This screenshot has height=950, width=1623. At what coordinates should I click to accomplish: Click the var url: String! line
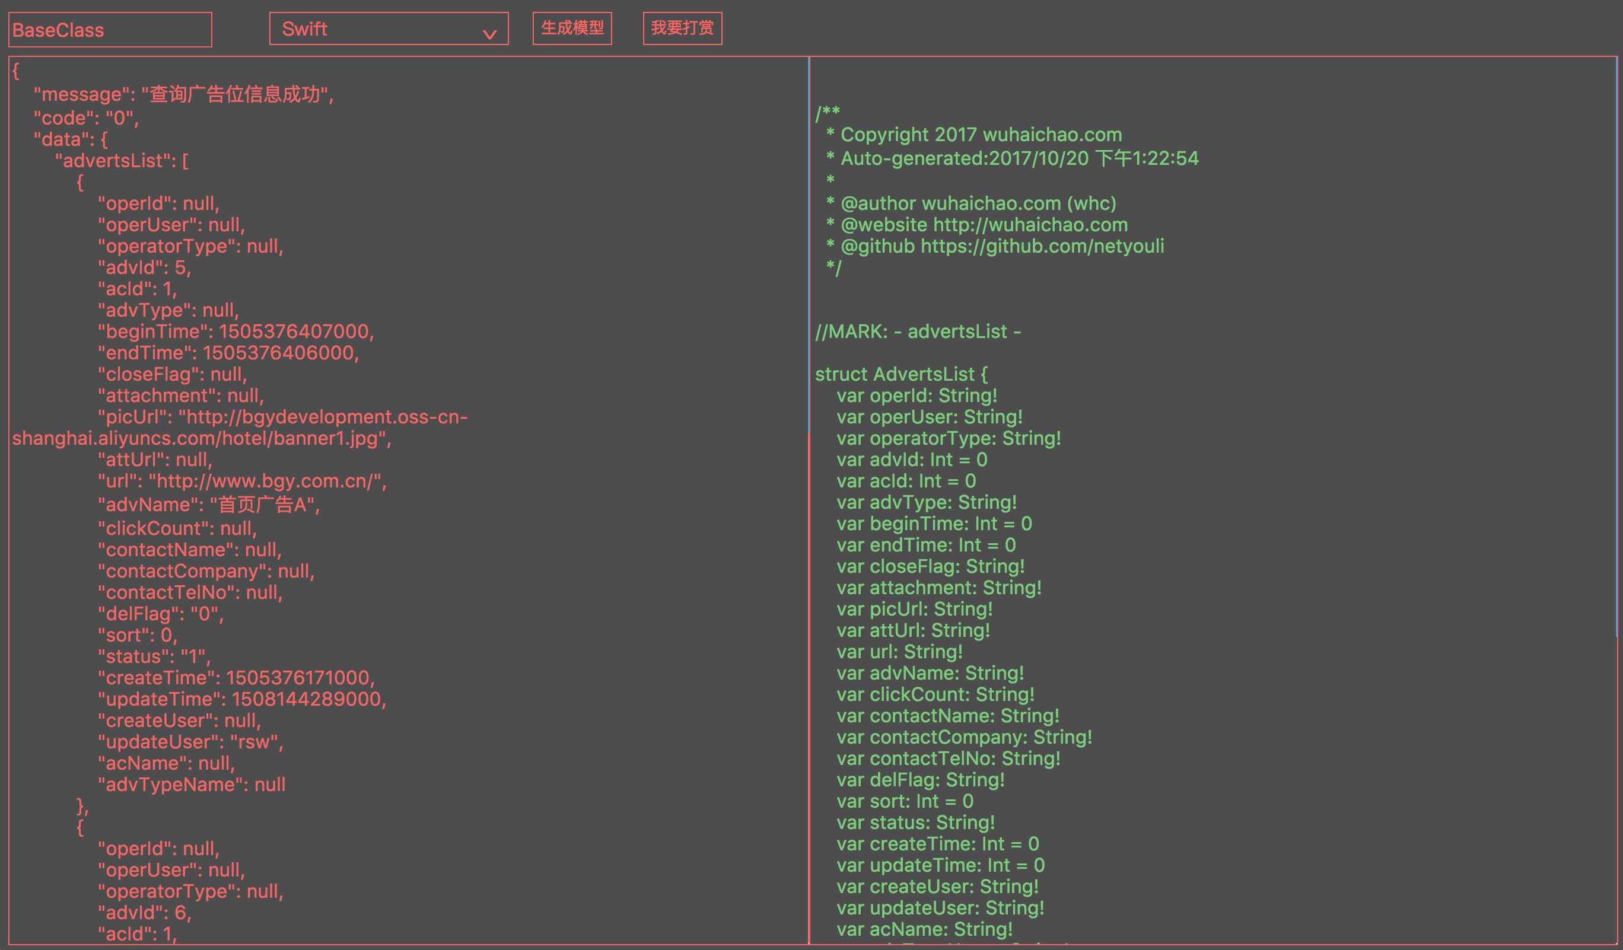pos(900,652)
